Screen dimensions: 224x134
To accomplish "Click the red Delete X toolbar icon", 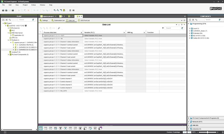I will [28, 10].
